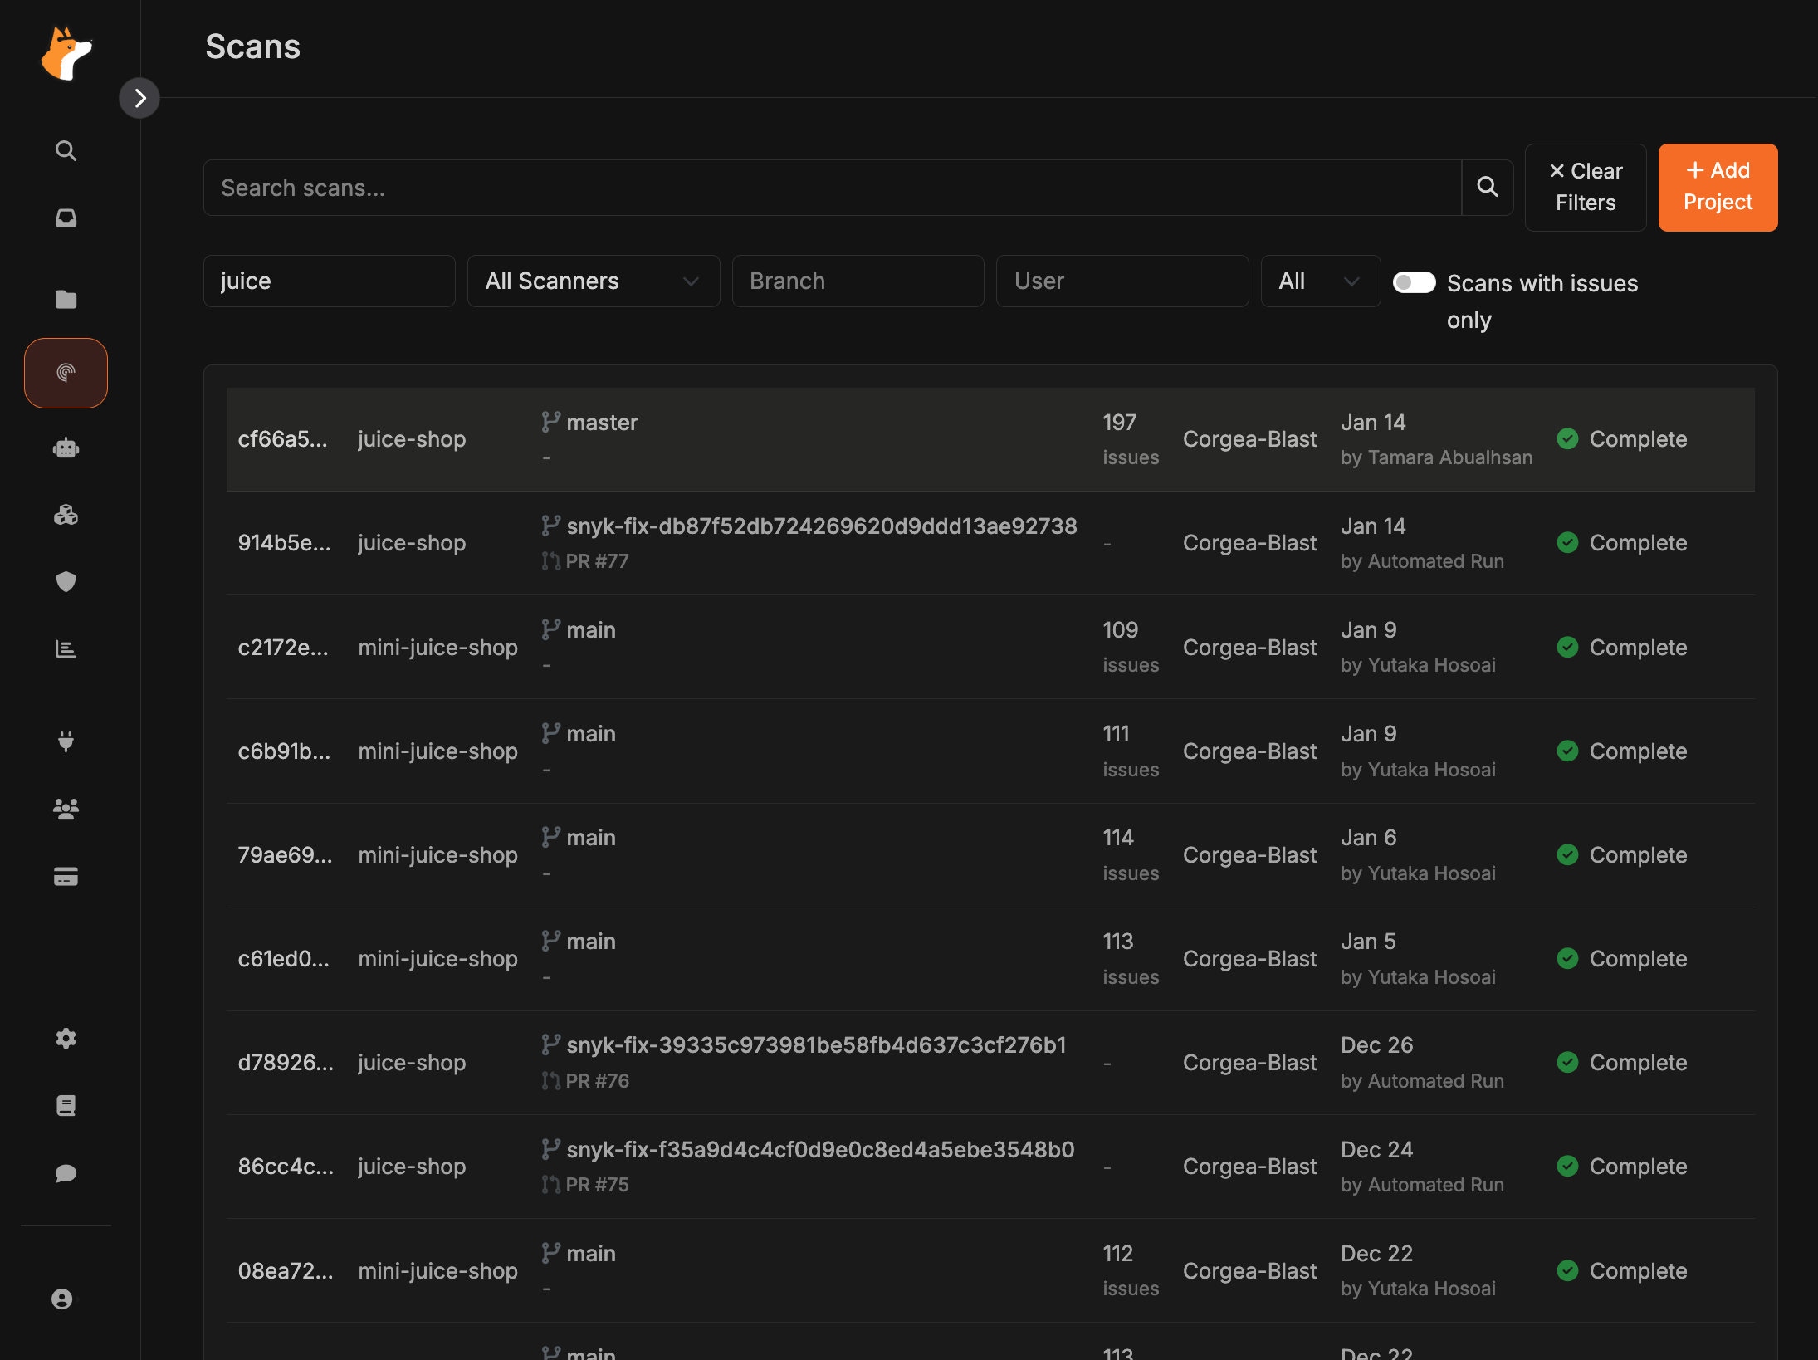
Task: Select the fingerprint Scans icon in the sidebar
Action: tap(66, 373)
